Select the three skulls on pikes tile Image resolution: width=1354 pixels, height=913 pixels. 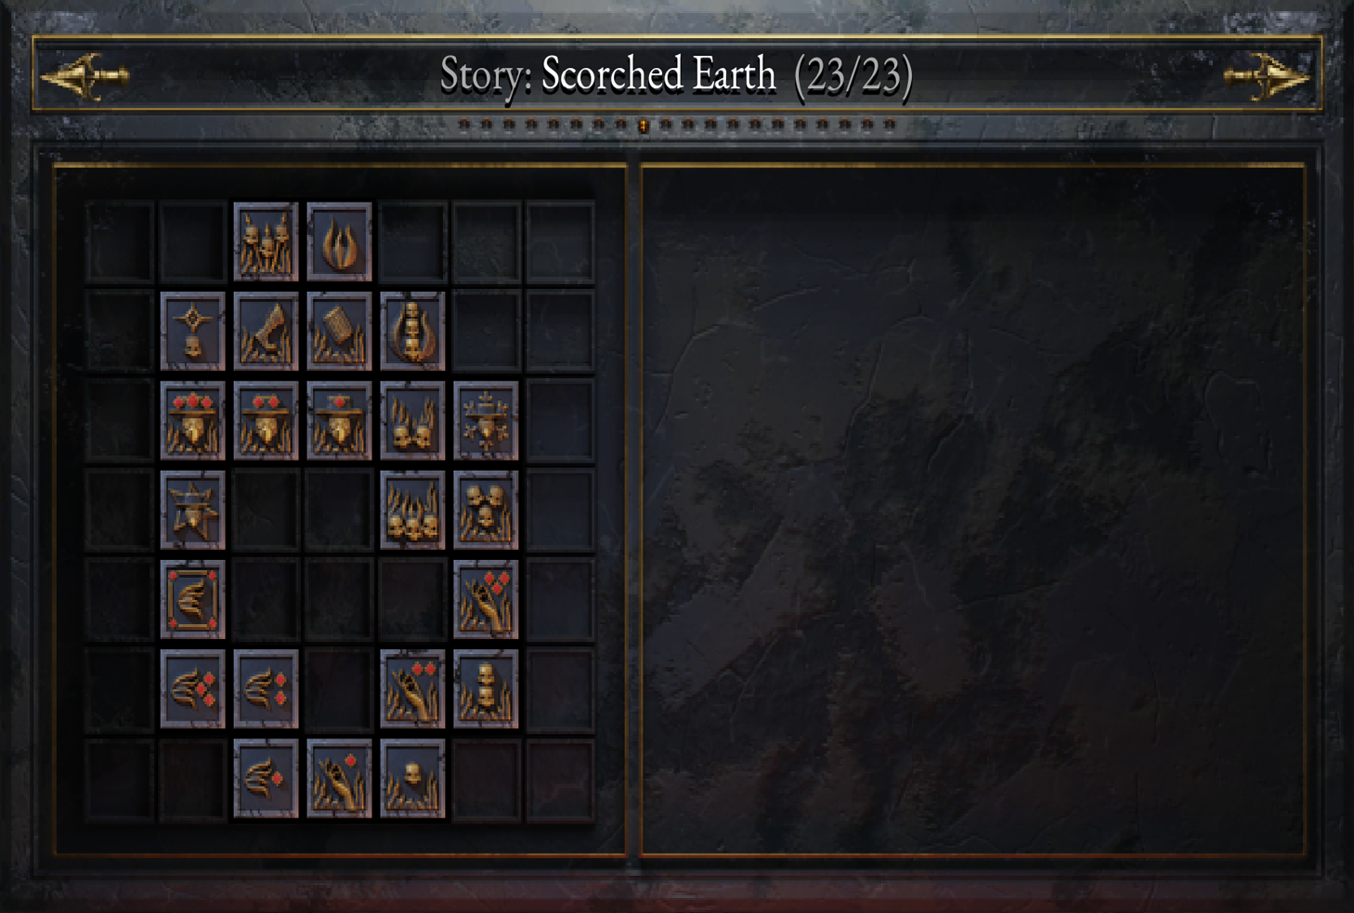[x=266, y=241]
